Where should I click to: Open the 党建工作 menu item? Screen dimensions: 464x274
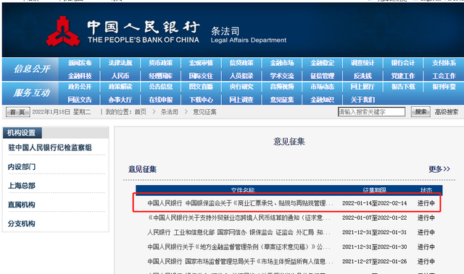pyautogui.click(x=403, y=76)
